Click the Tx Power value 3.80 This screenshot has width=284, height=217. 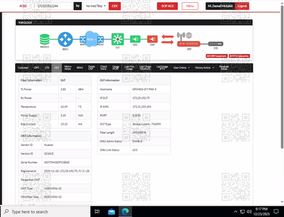63,89
